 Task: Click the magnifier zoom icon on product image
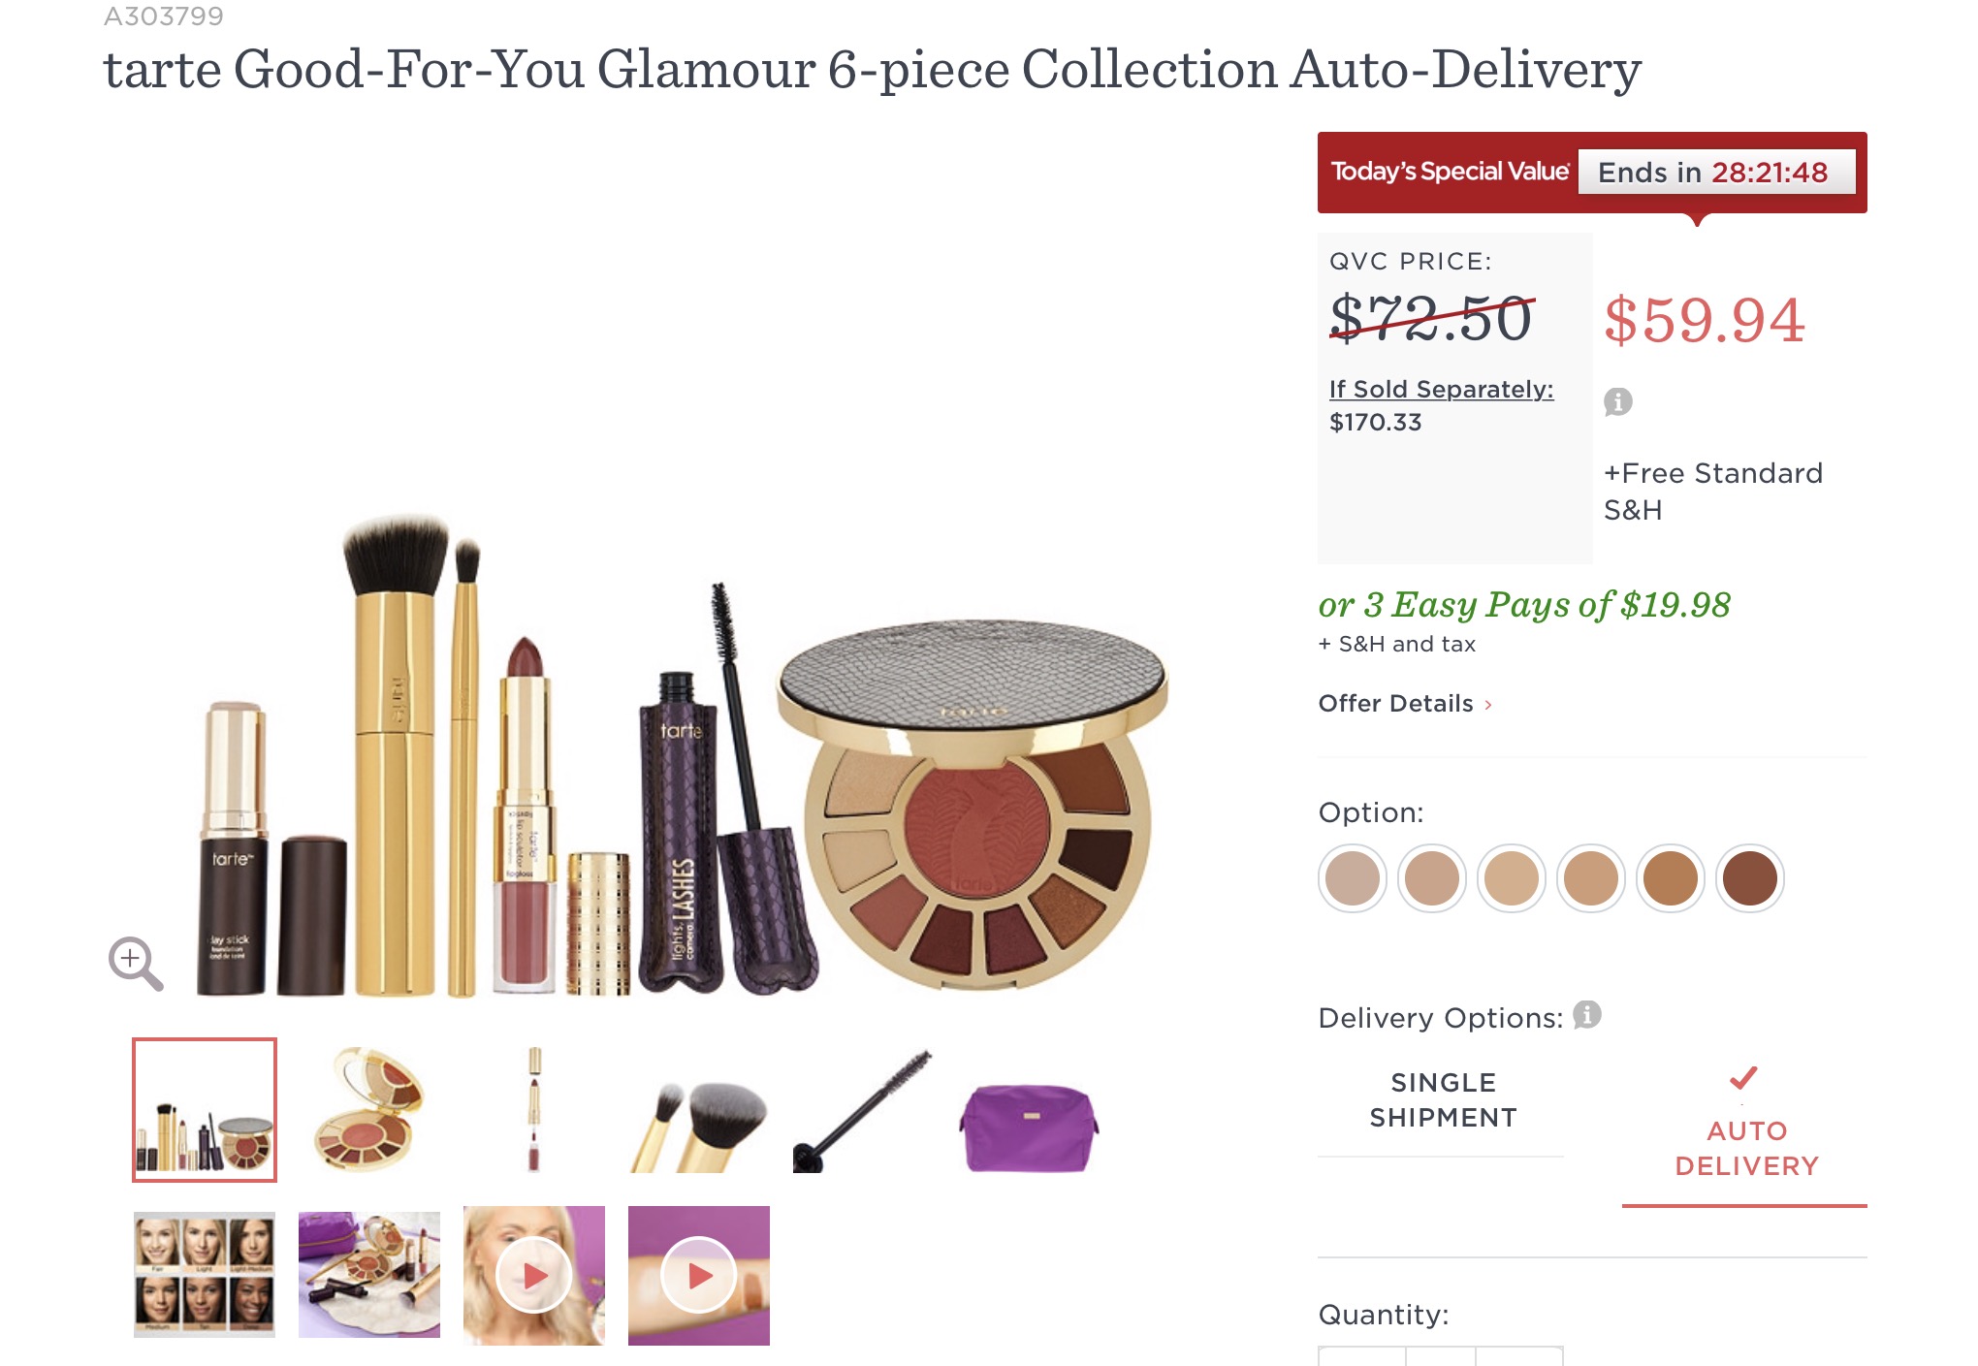point(135,962)
